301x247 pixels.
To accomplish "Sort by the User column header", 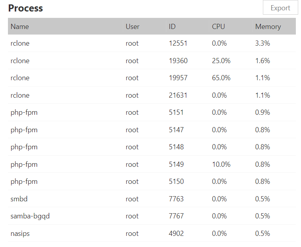I will click(x=133, y=27).
